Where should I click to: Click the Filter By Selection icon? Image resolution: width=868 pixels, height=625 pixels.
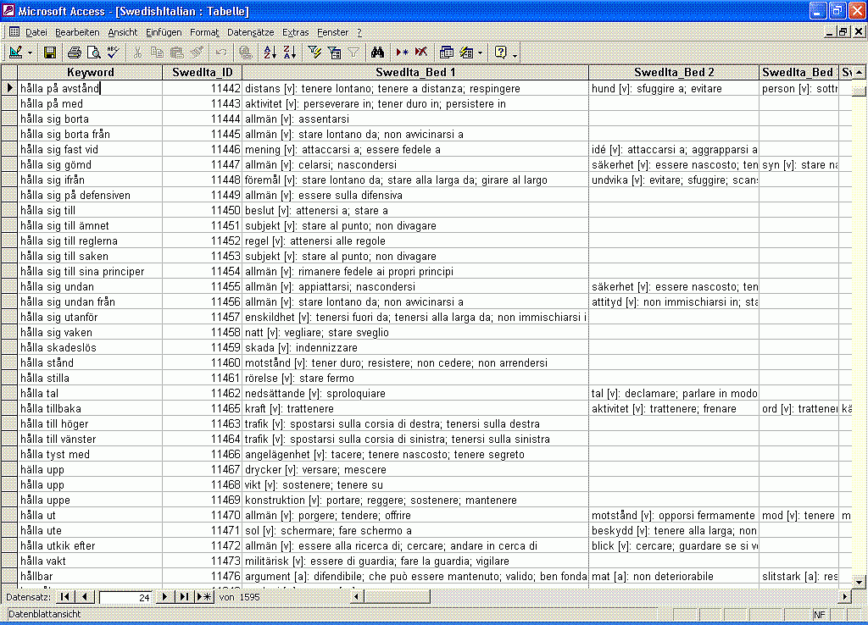(x=315, y=53)
